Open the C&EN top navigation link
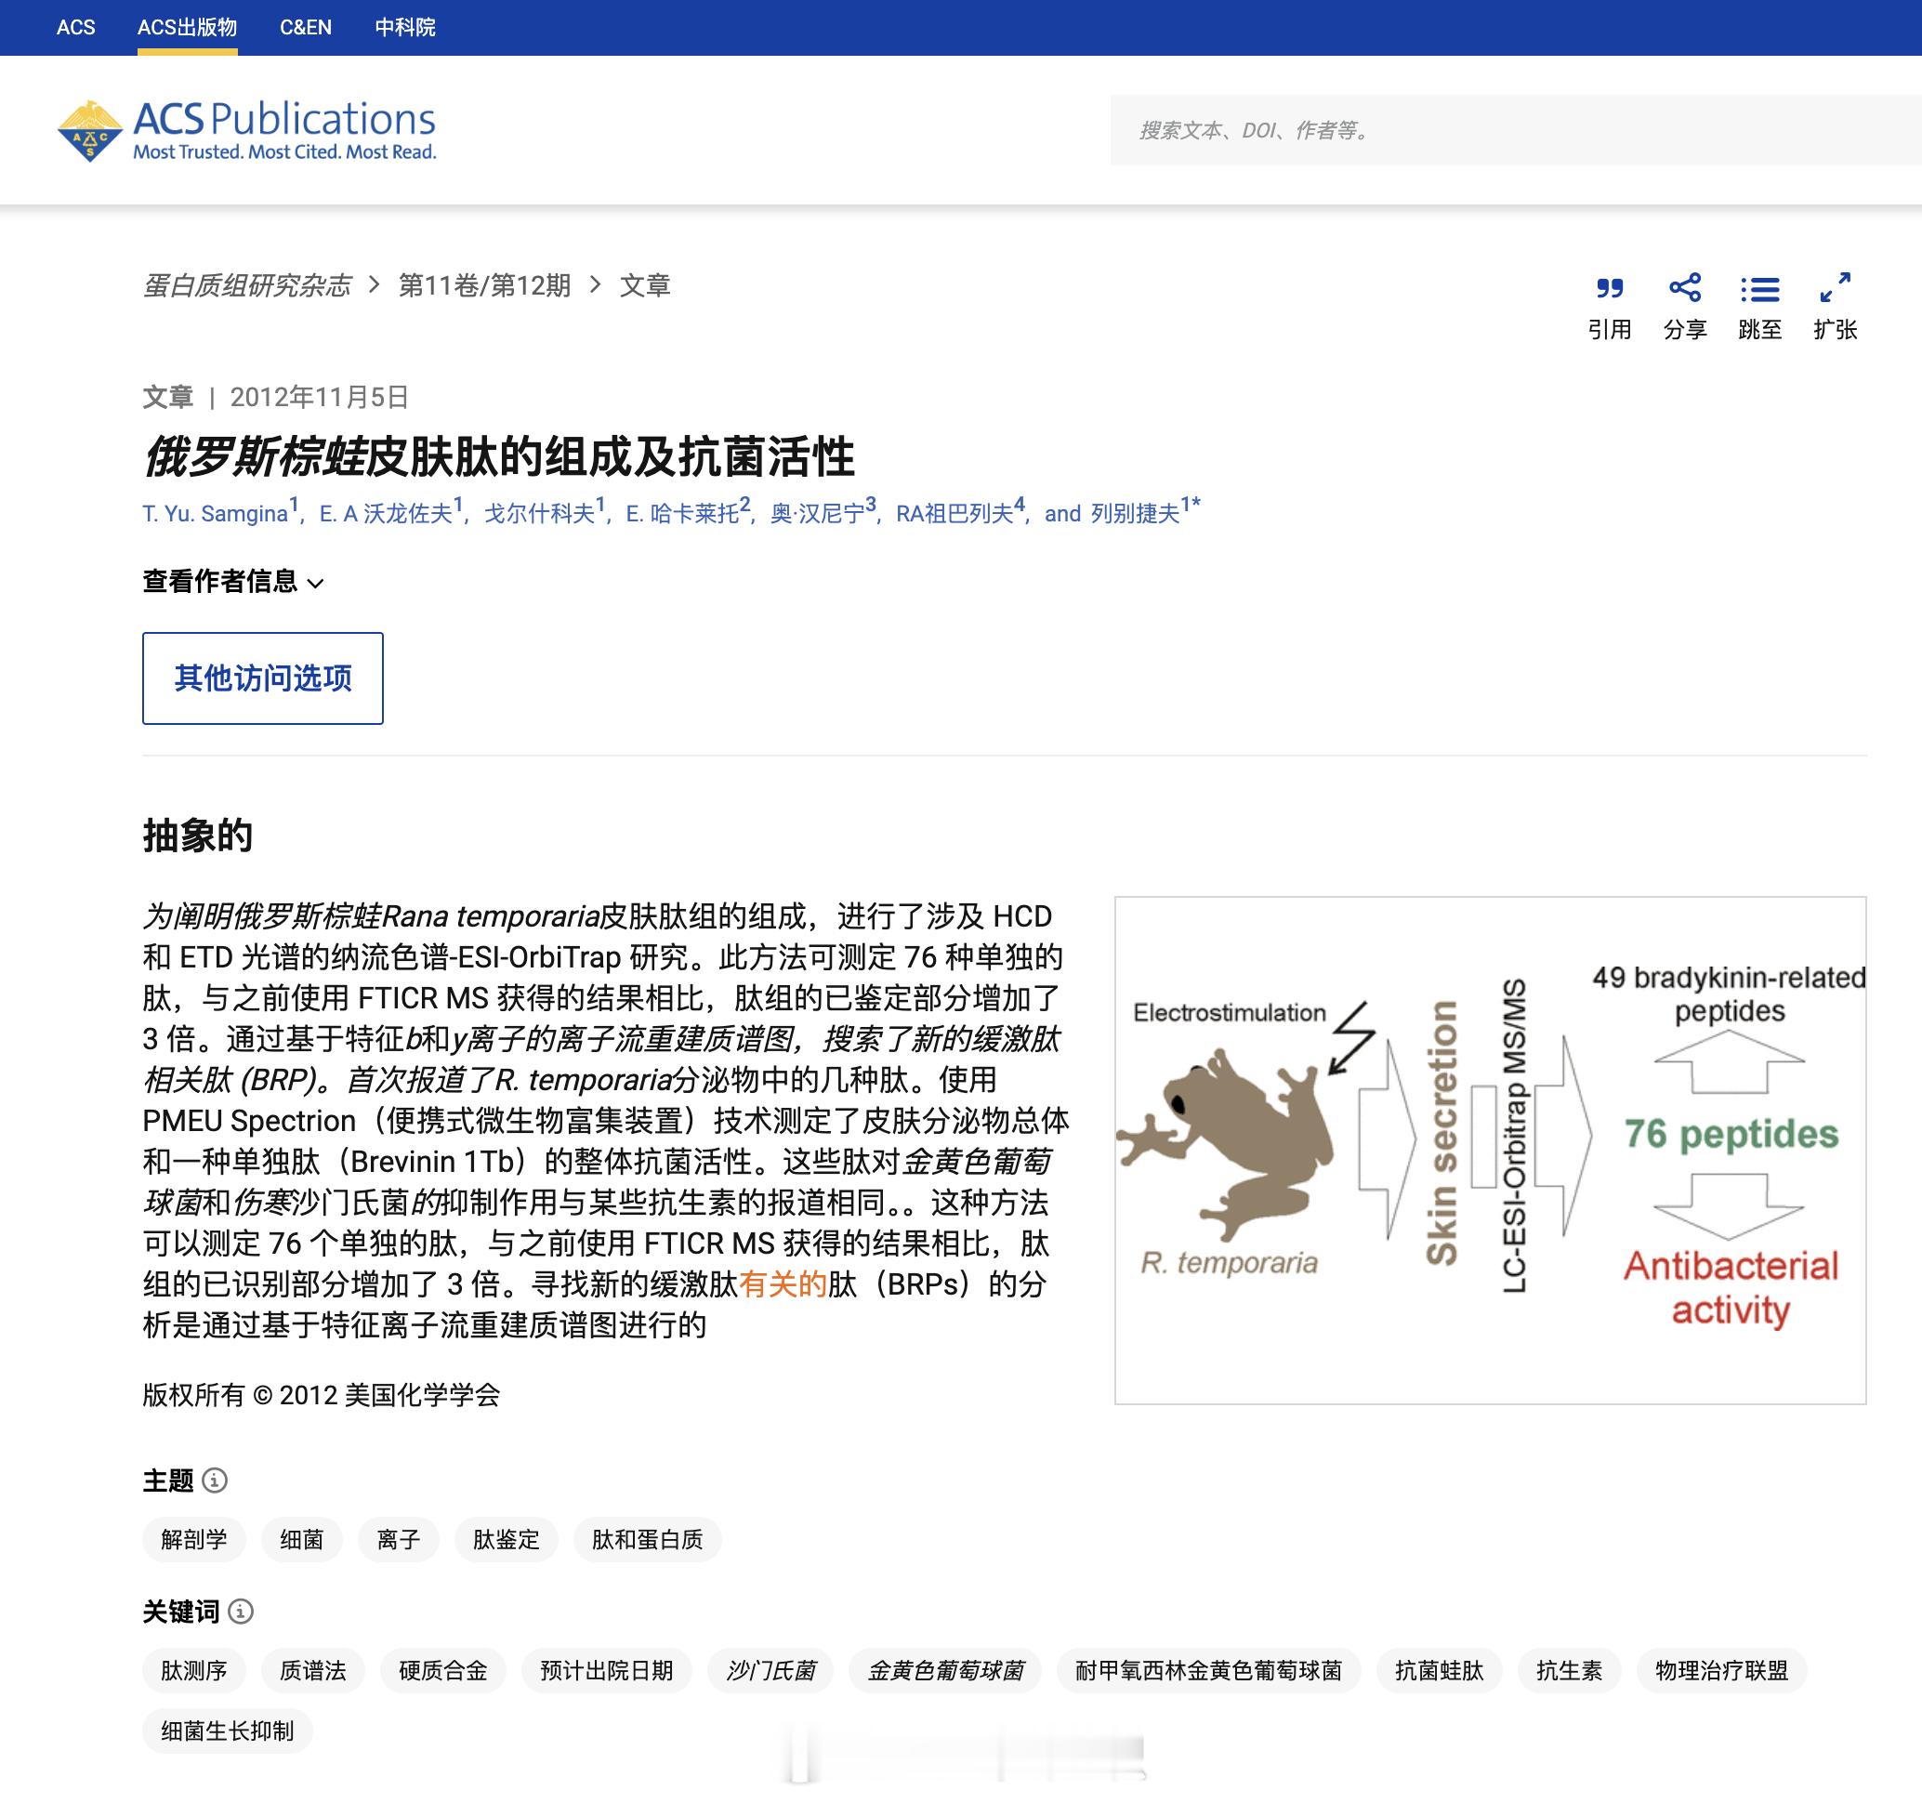 (x=306, y=27)
